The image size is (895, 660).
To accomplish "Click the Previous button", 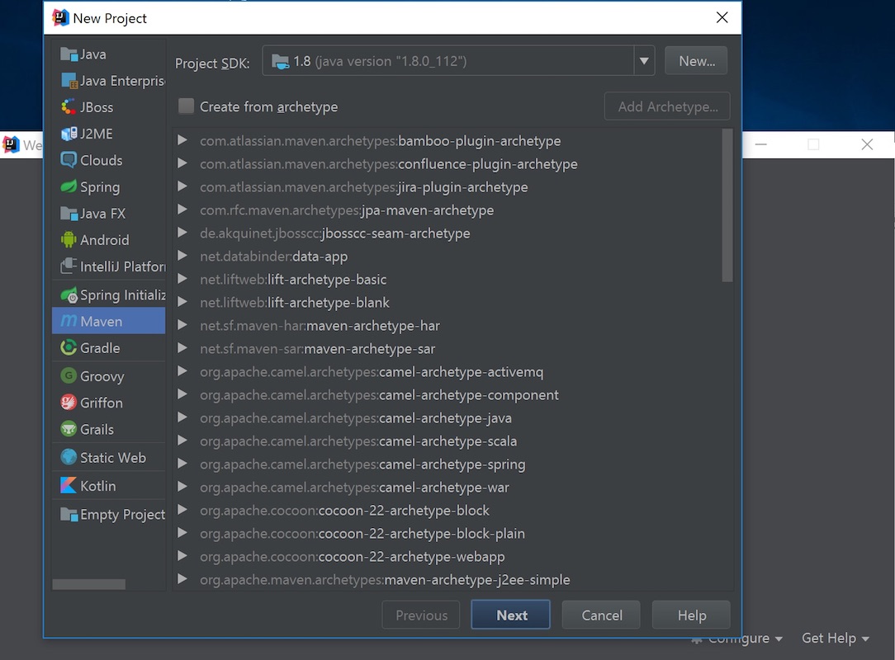I will [421, 615].
